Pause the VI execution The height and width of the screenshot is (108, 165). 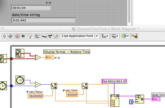23,36
